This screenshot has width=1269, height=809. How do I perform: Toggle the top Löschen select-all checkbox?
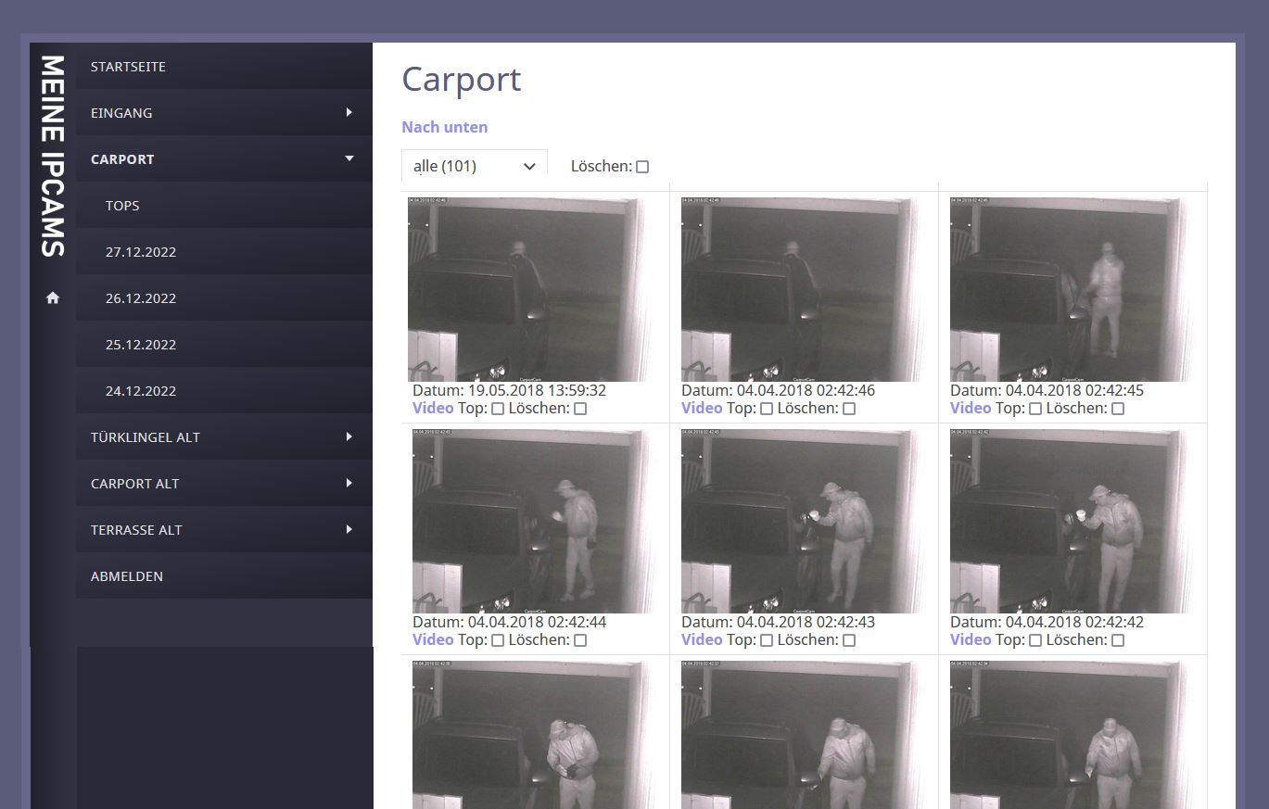point(642,167)
